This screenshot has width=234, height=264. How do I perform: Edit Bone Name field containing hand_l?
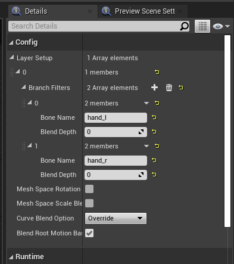116,117
